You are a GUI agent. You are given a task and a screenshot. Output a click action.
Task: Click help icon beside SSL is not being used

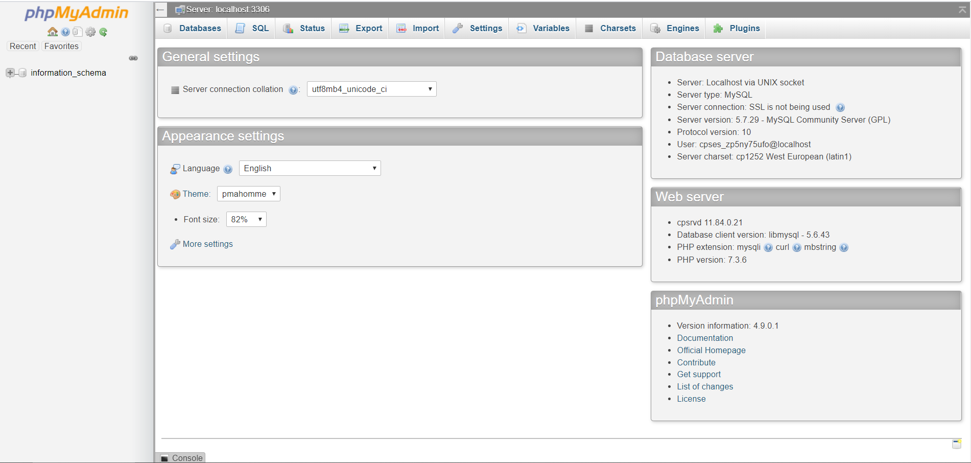click(x=840, y=107)
